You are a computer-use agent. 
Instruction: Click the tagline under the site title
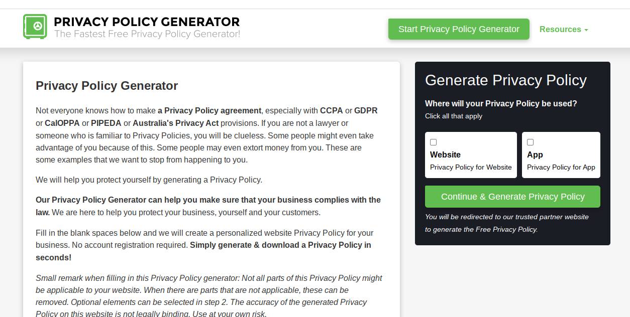coord(147,34)
